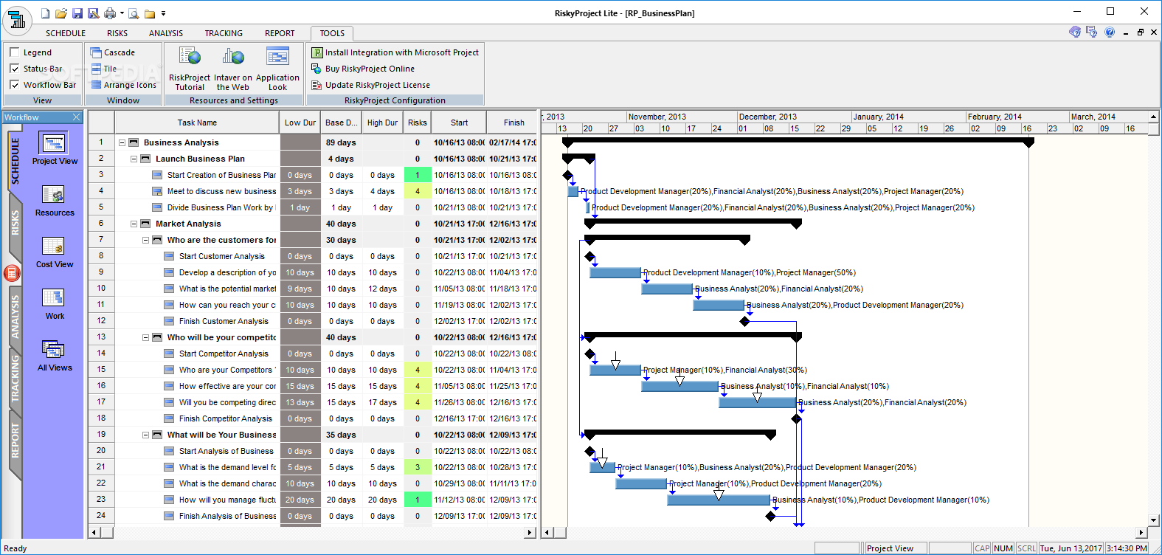Close the Workflow panel
1162x555 pixels.
pyautogui.click(x=77, y=117)
